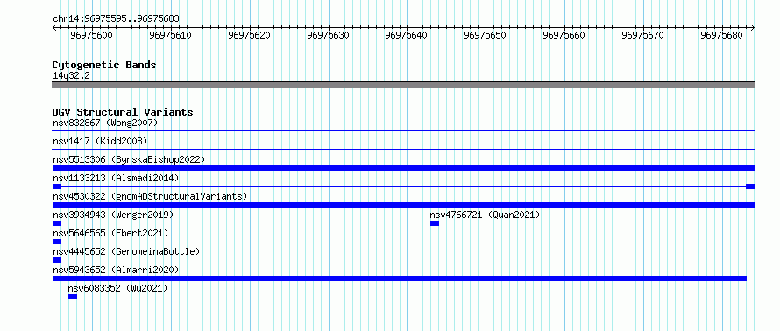Click the nsv1133213 (Alsmadi2014) label
This screenshot has height=331, width=780.
pyautogui.click(x=116, y=178)
